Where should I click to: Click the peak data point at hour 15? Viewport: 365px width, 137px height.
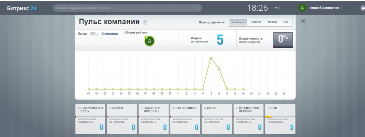pos(211,58)
